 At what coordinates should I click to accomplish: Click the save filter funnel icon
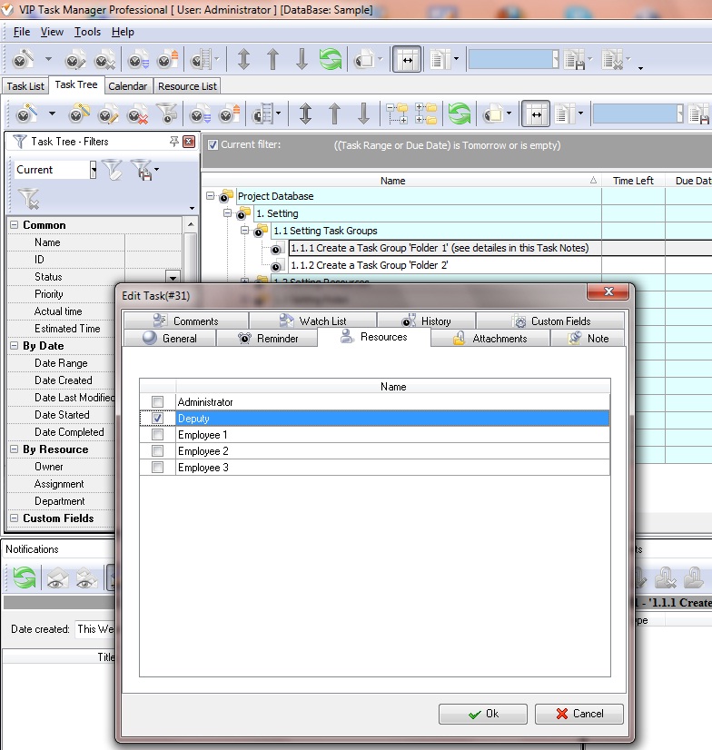coord(141,169)
